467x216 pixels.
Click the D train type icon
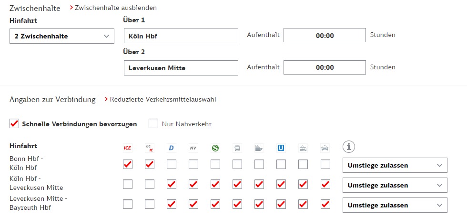click(171, 148)
